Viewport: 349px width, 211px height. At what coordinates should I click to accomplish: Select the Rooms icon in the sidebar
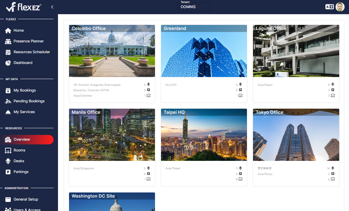coord(8,150)
